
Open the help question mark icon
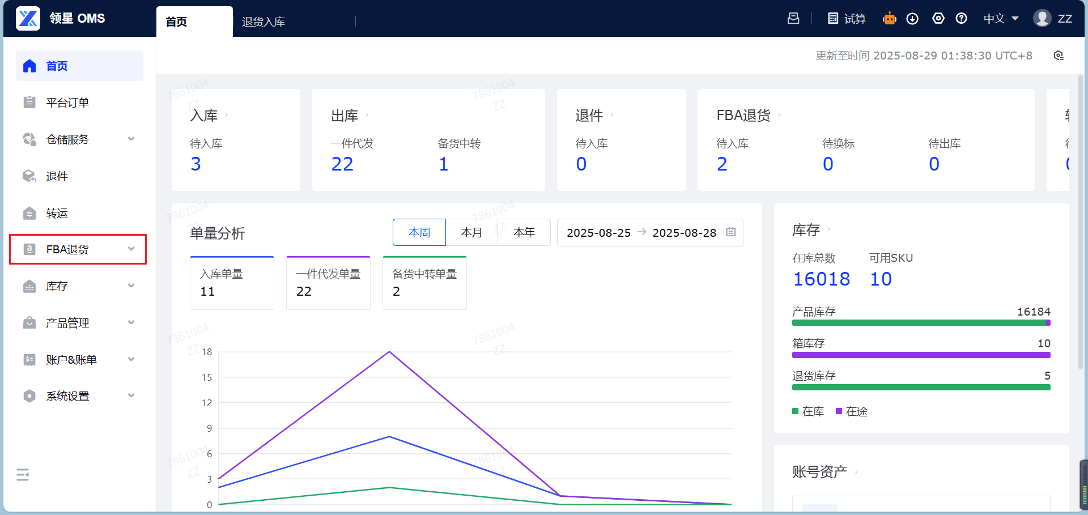(x=961, y=19)
